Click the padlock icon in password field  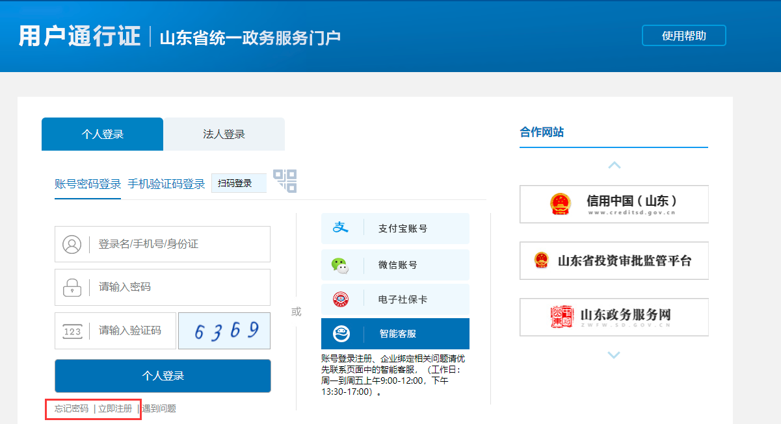(72, 287)
